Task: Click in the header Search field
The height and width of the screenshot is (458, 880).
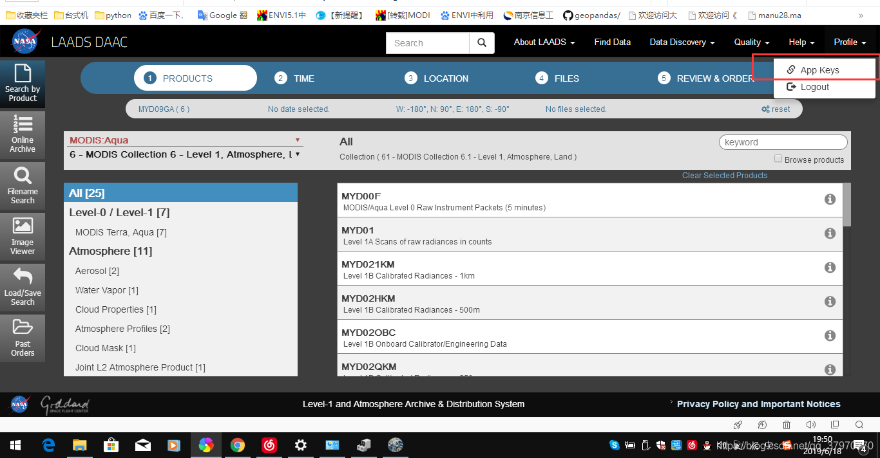Action: (x=428, y=43)
